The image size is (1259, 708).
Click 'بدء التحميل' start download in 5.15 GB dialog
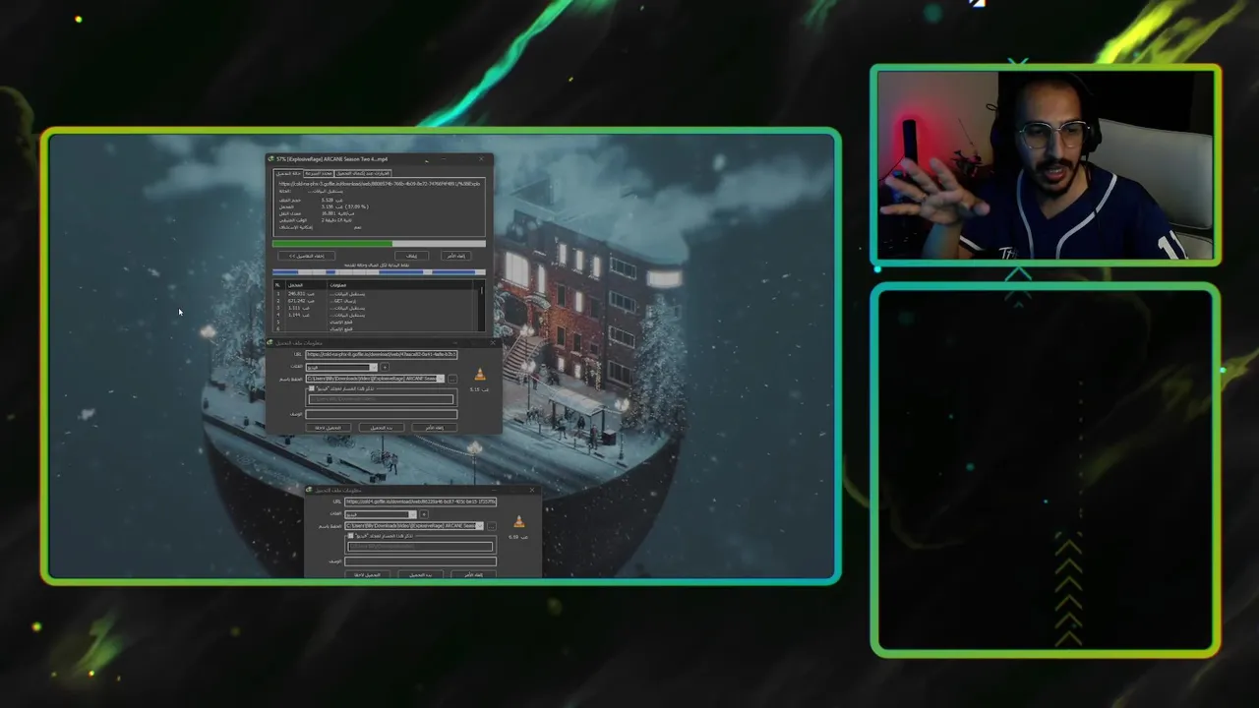382,428
